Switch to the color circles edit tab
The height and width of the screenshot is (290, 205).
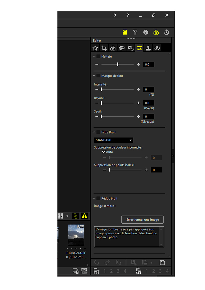[113, 48]
